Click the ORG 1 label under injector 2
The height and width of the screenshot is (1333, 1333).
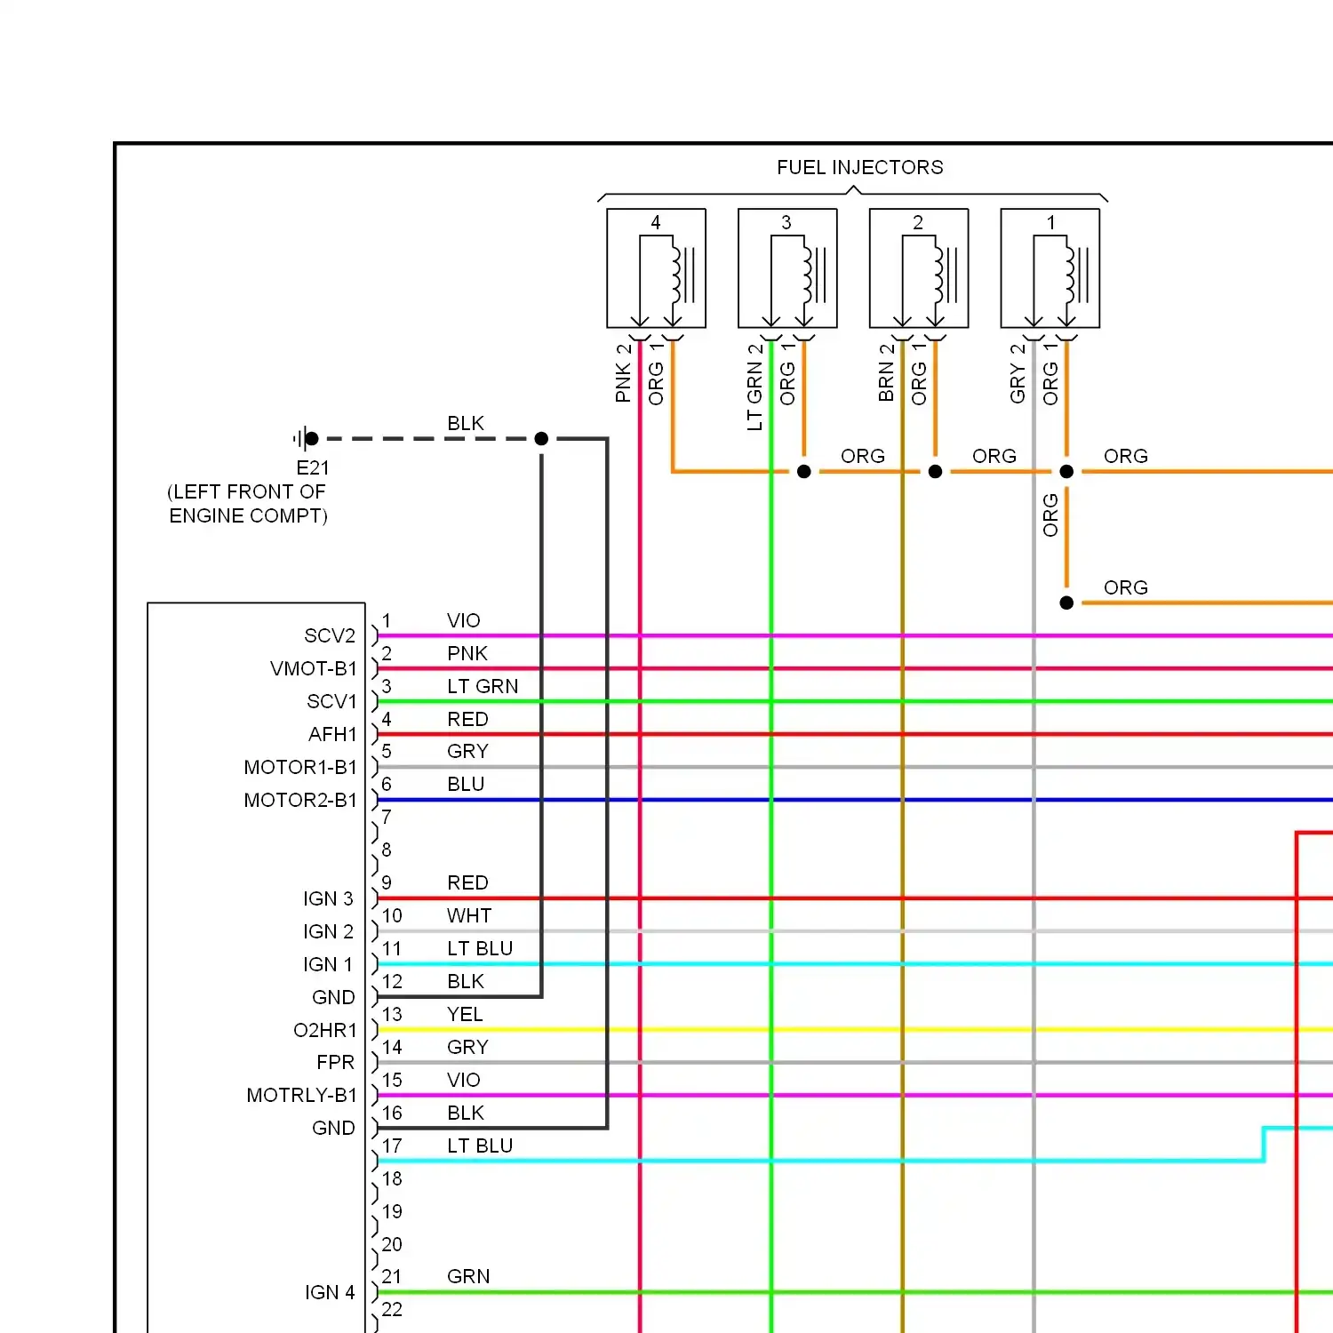pyautogui.click(x=919, y=373)
